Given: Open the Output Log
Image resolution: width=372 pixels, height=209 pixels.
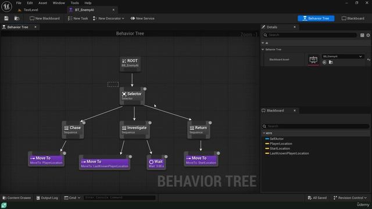Looking at the screenshot, I should (47, 197).
